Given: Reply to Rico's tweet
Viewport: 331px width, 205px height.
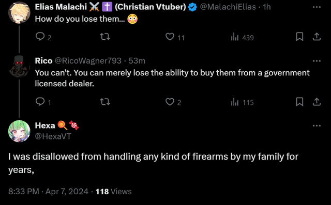Looking at the screenshot, I should click(x=43, y=102).
